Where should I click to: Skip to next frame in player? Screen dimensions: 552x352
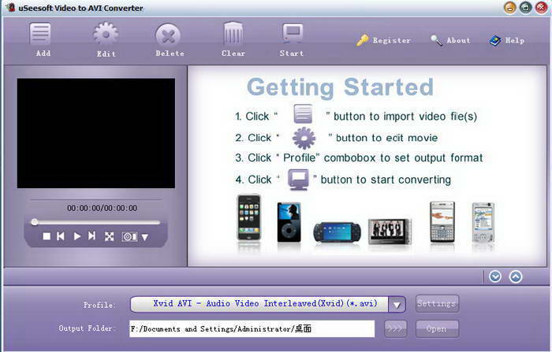(x=92, y=236)
